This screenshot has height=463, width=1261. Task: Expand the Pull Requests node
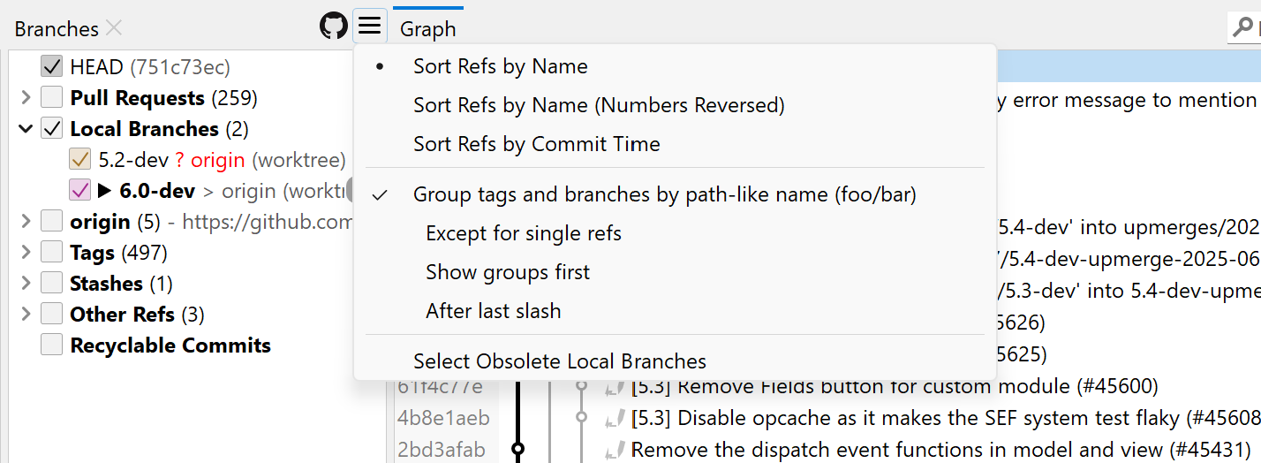[25, 97]
